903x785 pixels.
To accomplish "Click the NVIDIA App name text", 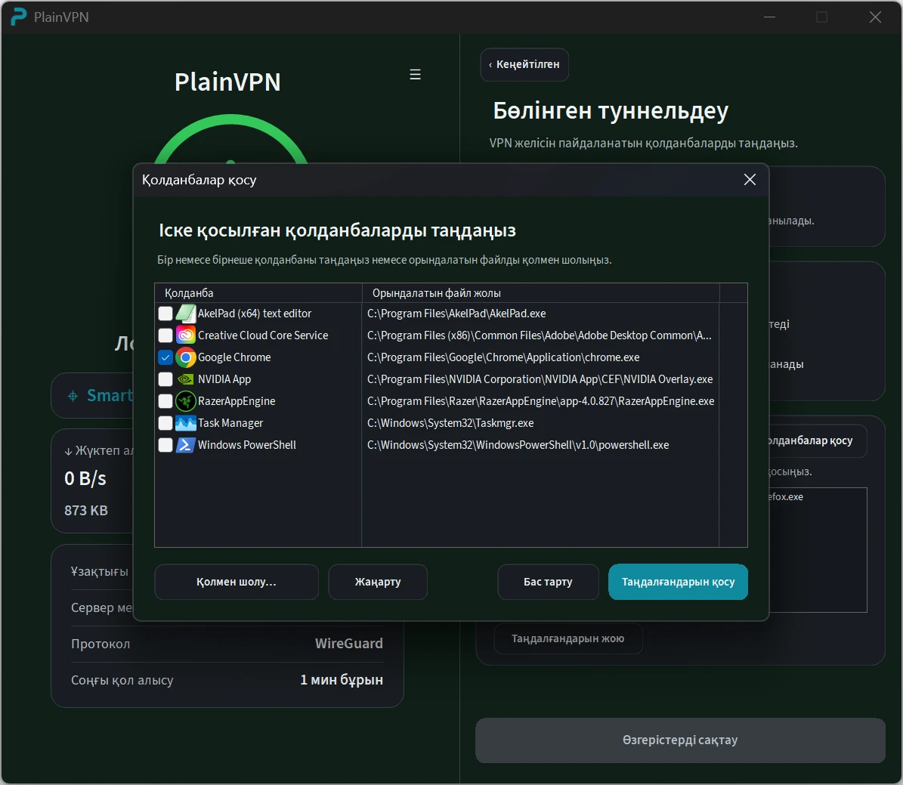I will click(224, 379).
